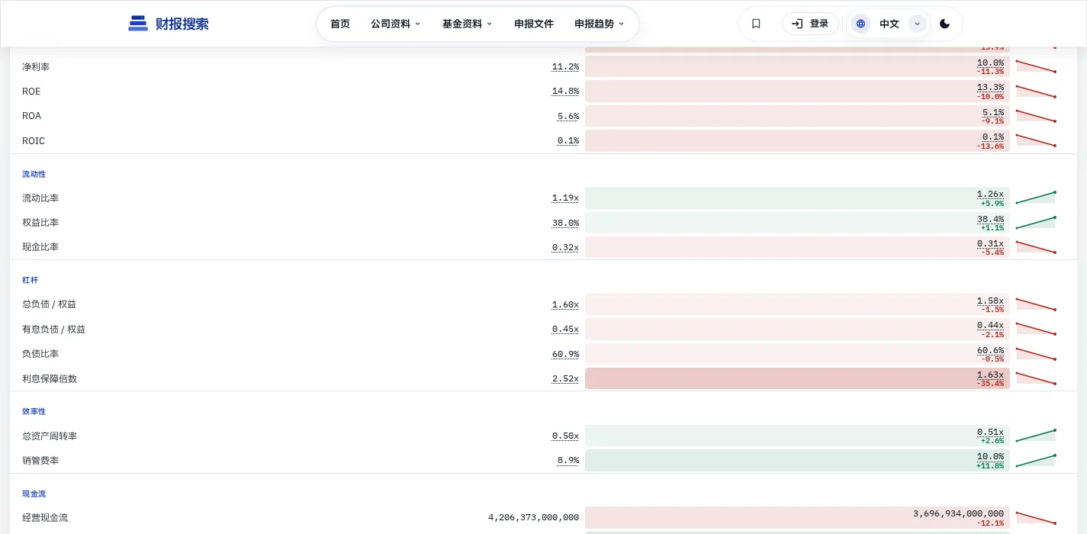Click the 利息保障倍数 row label
The height and width of the screenshot is (534, 1087).
click(x=50, y=378)
